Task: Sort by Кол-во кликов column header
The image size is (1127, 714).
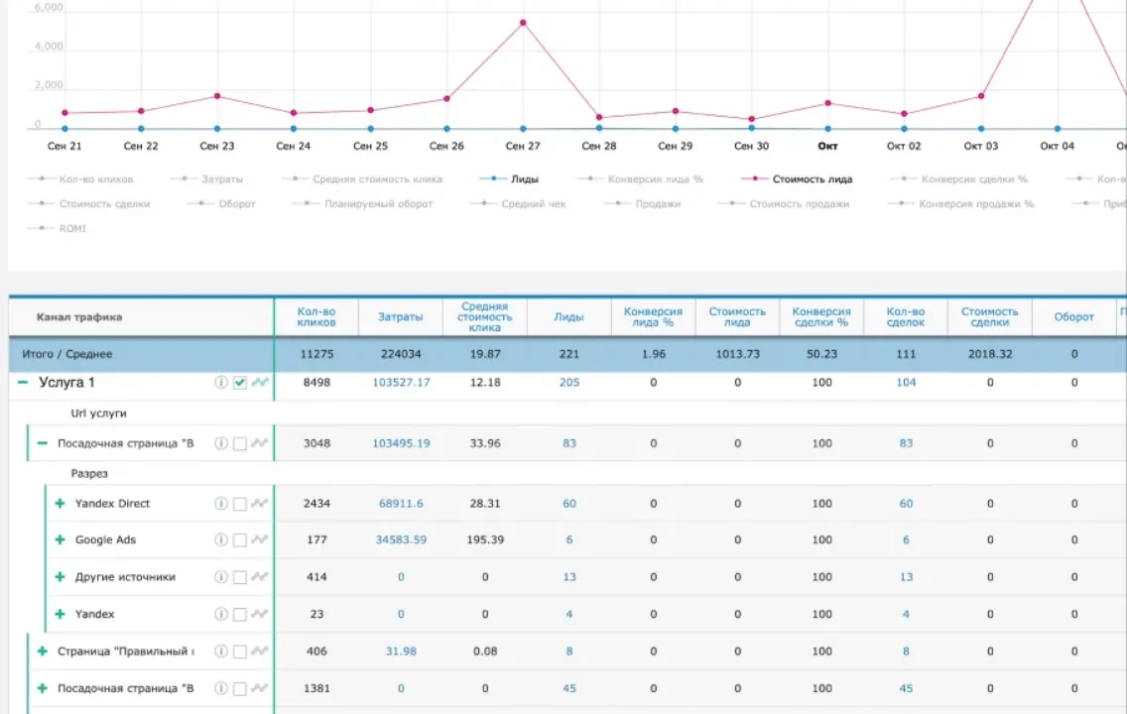Action: (x=316, y=317)
